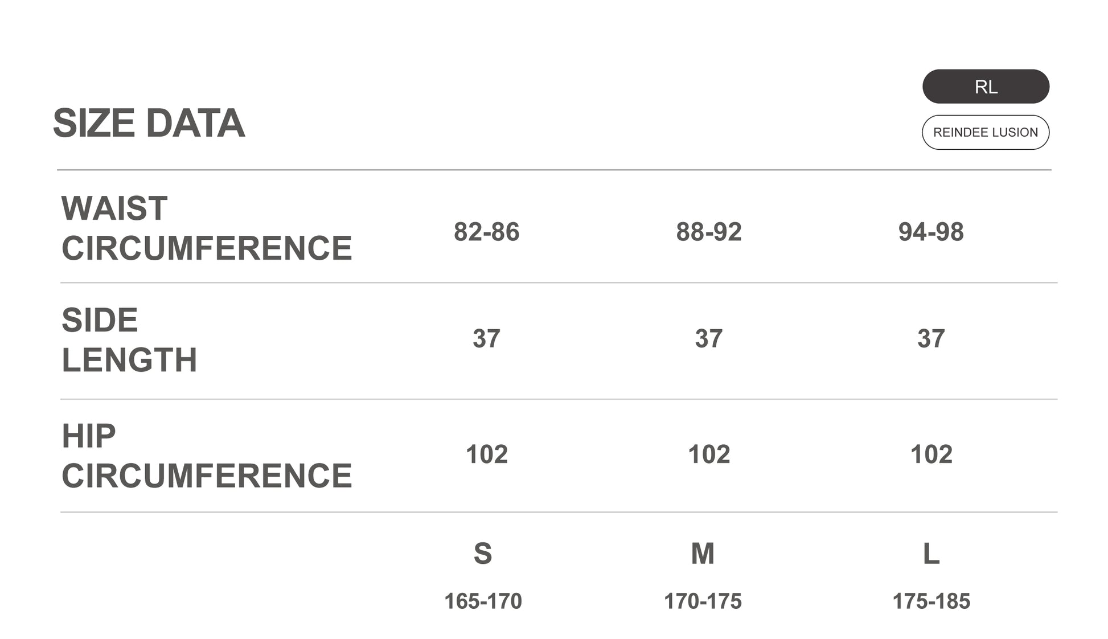Click the hip value 102 for size L

[931, 454]
